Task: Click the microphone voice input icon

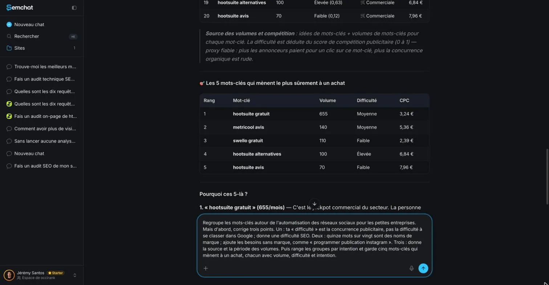Action: click(411, 268)
